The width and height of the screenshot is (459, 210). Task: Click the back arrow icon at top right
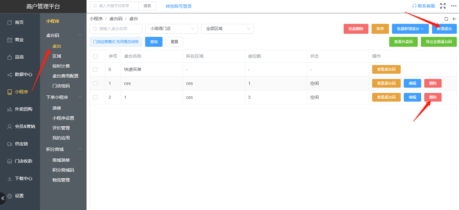click(x=454, y=19)
